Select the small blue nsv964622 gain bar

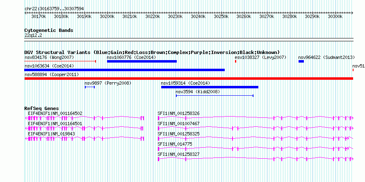(x=301, y=61)
